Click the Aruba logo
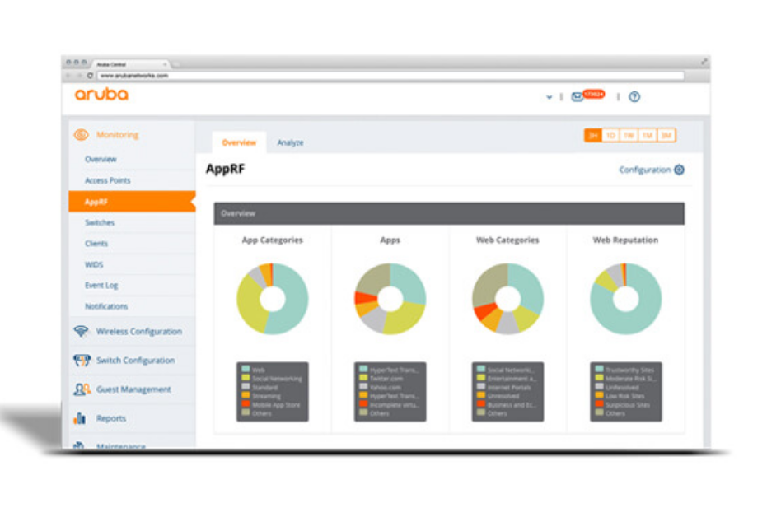Screen dimensions: 781x517 coord(101,94)
